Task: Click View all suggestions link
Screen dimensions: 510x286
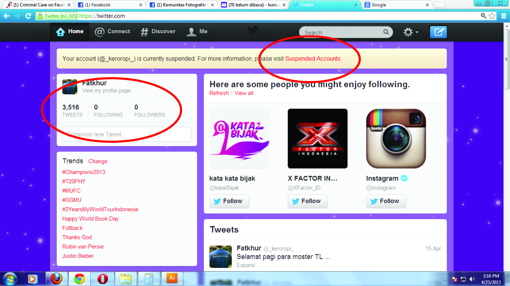Action: (244, 93)
